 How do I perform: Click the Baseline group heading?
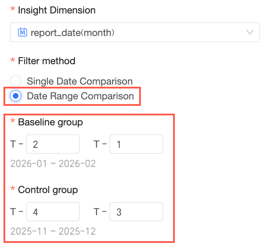click(50, 122)
